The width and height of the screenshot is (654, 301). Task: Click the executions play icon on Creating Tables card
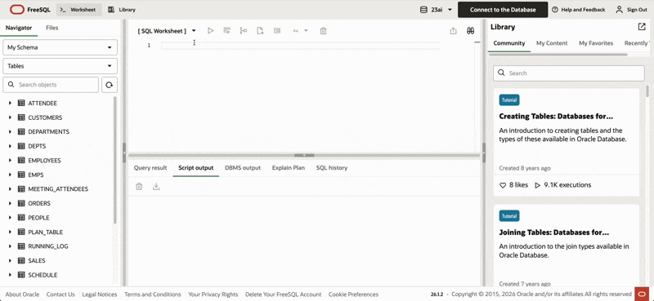538,185
